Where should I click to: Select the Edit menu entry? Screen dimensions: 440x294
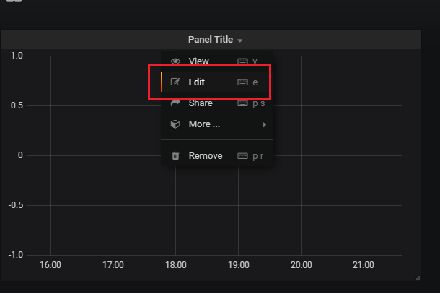coord(197,82)
